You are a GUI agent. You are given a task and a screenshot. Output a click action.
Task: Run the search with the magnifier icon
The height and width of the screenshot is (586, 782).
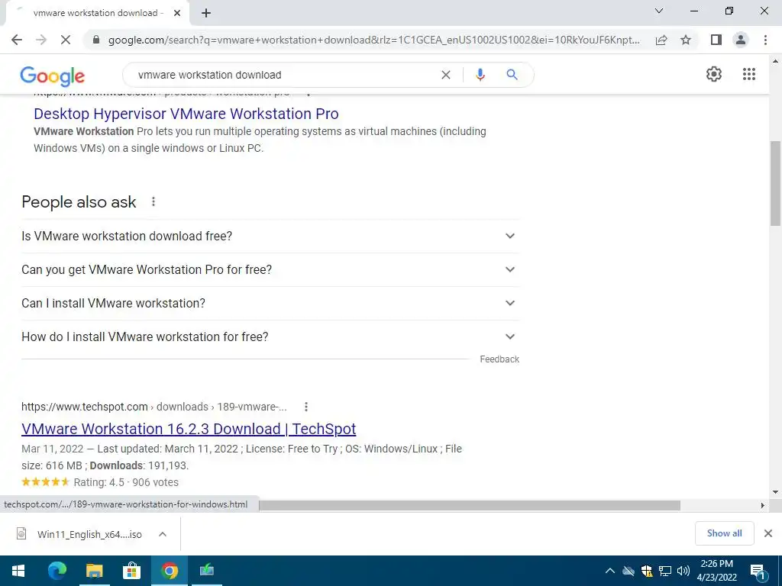[x=512, y=75]
